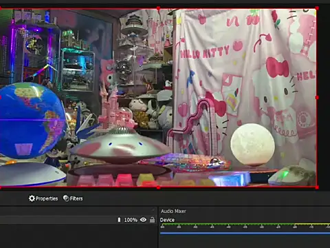Grab the bottom-center red resize handle
Viewport: 330px width, 248px height.
pyautogui.click(x=158, y=187)
